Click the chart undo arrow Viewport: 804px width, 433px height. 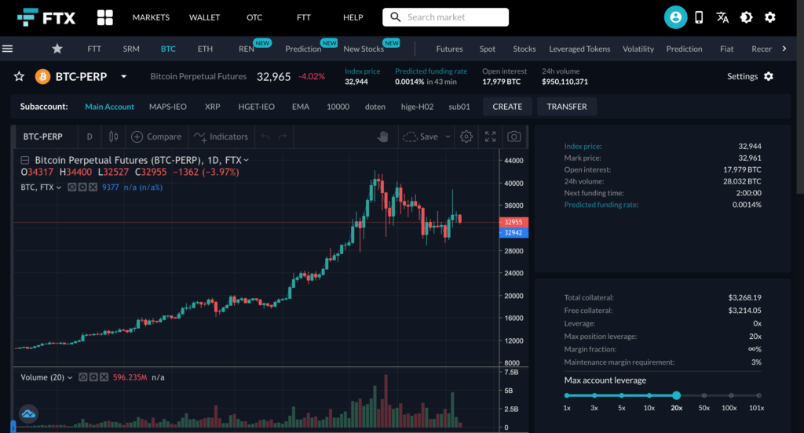point(265,136)
